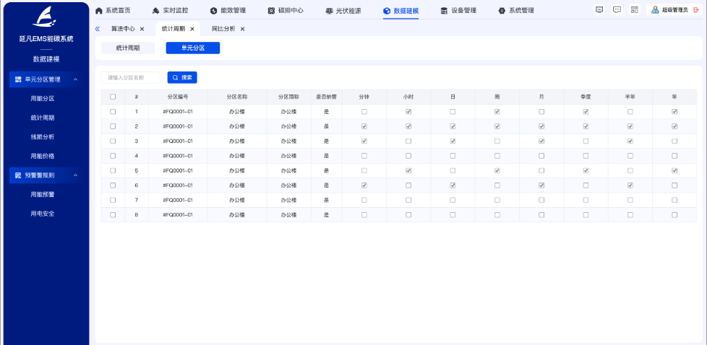Check the row 1 selection checkbox
The width and height of the screenshot is (707, 345).
[112, 112]
